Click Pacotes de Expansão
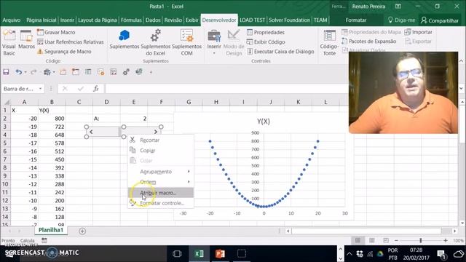The height and width of the screenshot is (262, 466). pyautogui.click(x=369, y=41)
